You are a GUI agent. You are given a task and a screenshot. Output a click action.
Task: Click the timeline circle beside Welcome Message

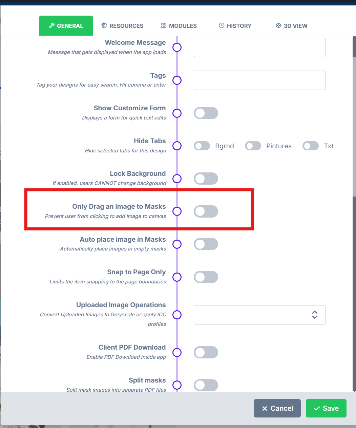pos(177,47)
